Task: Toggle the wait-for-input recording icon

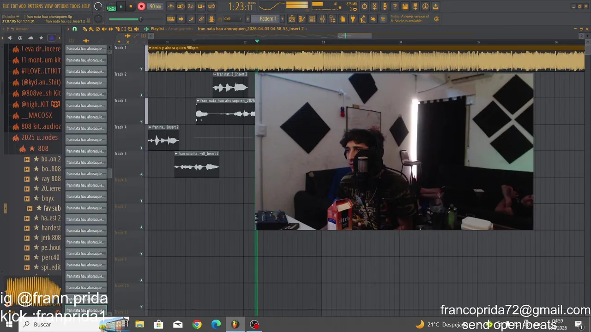Action: coord(181,6)
